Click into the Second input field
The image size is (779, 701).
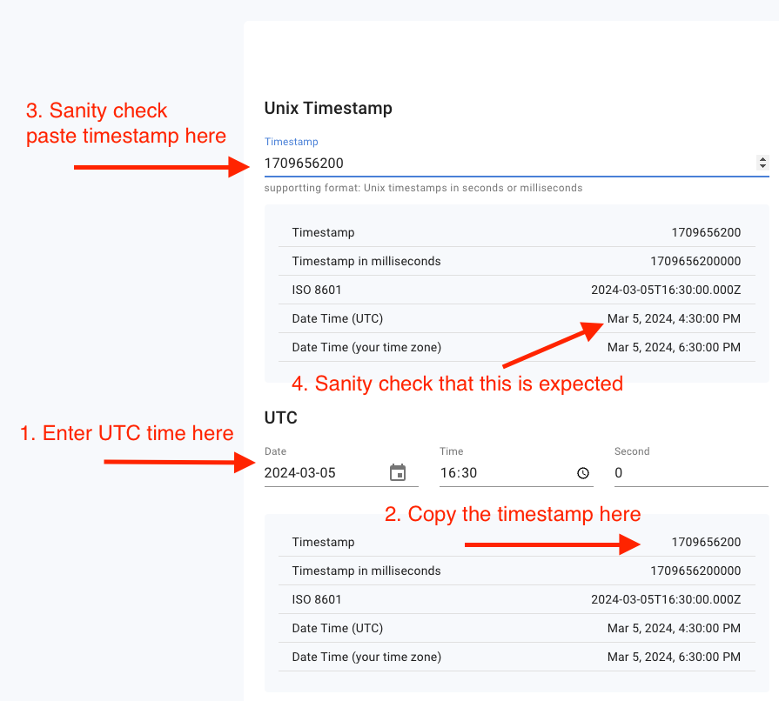click(x=688, y=473)
